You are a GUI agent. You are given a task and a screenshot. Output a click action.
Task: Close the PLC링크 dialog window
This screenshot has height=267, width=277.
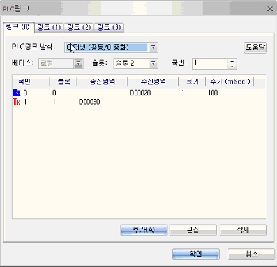[x=270, y=9]
